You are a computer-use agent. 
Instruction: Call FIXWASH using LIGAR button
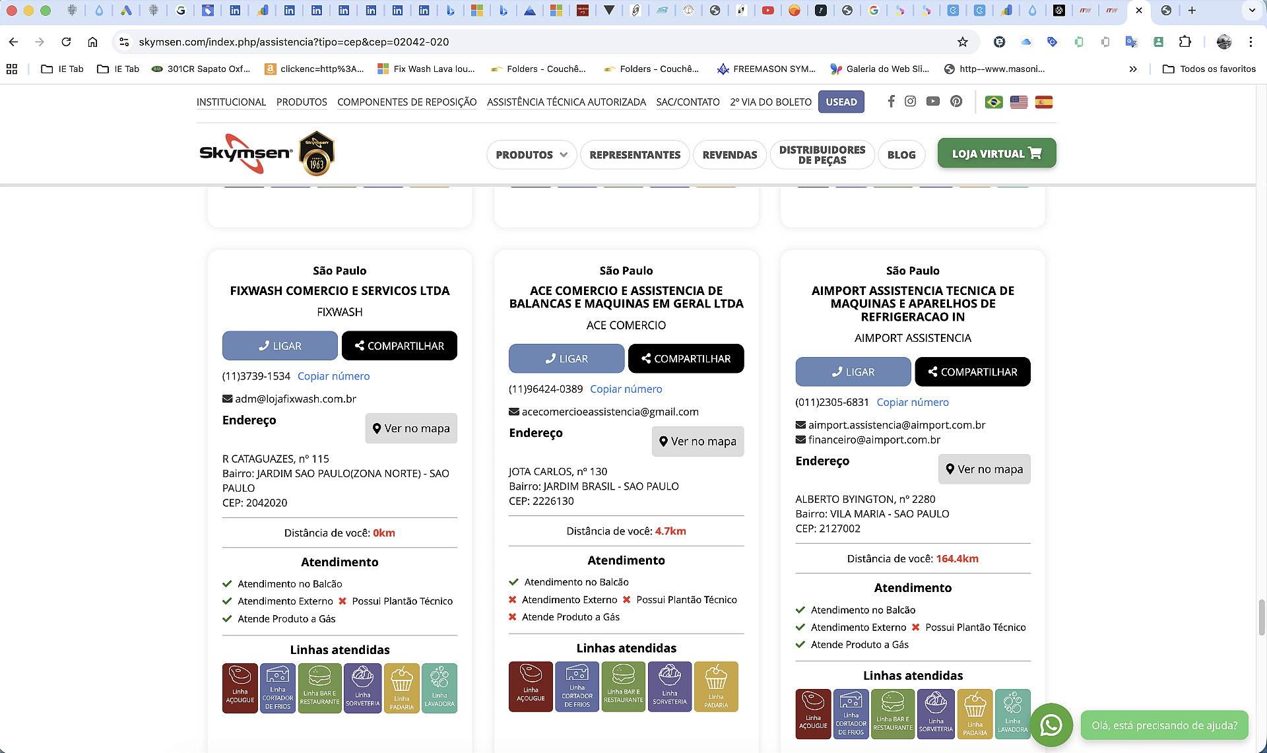pyautogui.click(x=280, y=346)
